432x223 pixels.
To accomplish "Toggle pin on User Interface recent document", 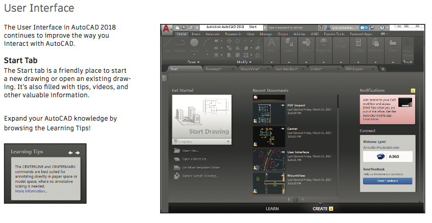I will coord(283,152).
